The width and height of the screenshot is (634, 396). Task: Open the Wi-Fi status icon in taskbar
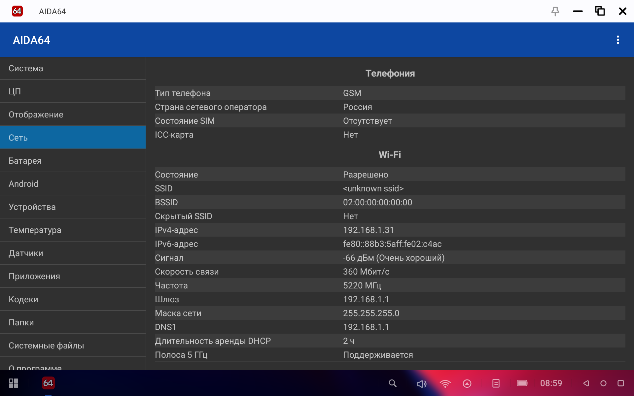(x=445, y=383)
